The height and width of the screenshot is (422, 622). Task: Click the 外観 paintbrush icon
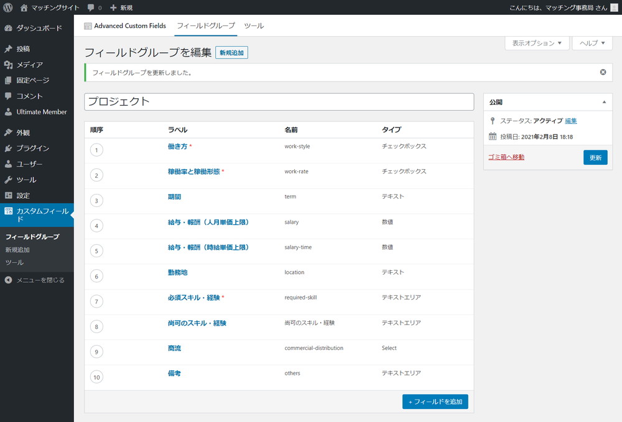pyautogui.click(x=8, y=132)
